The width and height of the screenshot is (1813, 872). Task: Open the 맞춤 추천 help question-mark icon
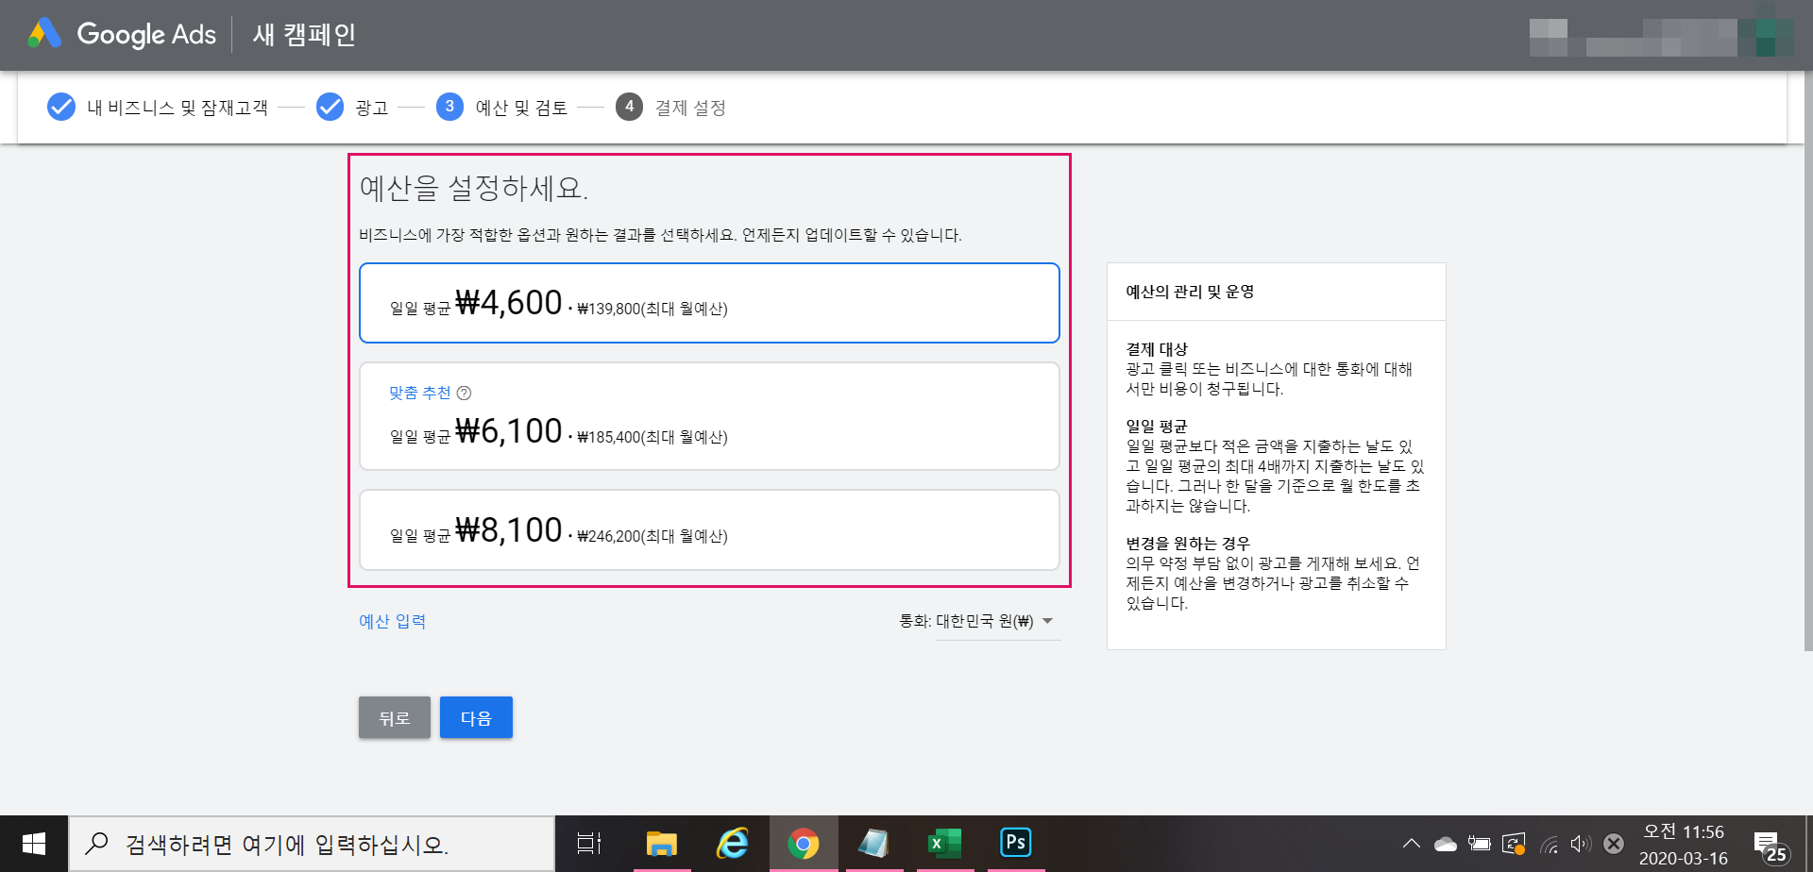(464, 393)
